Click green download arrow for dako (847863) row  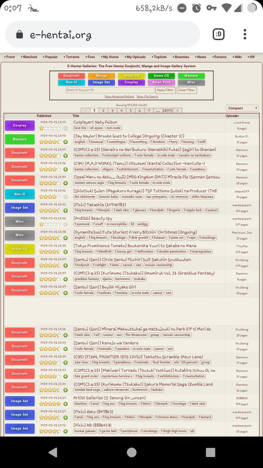click(65, 418)
